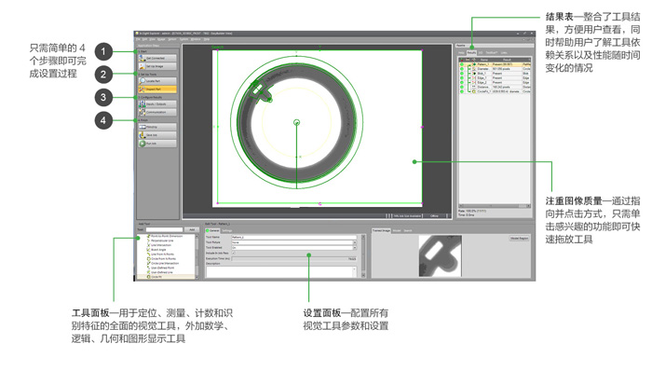The width and height of the screenshot is (652, 371).
Task: Click green status light of CircleFit_1 row
Action: coord(462,91)
